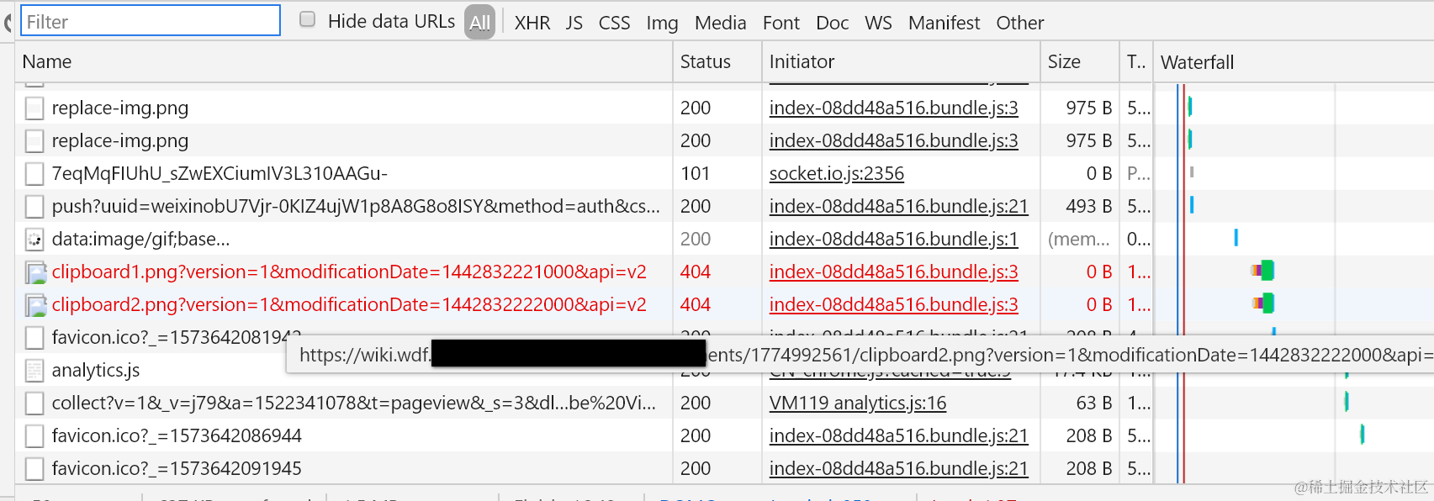The image size is (1434, 501).
Task: Open initiator link of data:image/gif row
Action: 893,239
